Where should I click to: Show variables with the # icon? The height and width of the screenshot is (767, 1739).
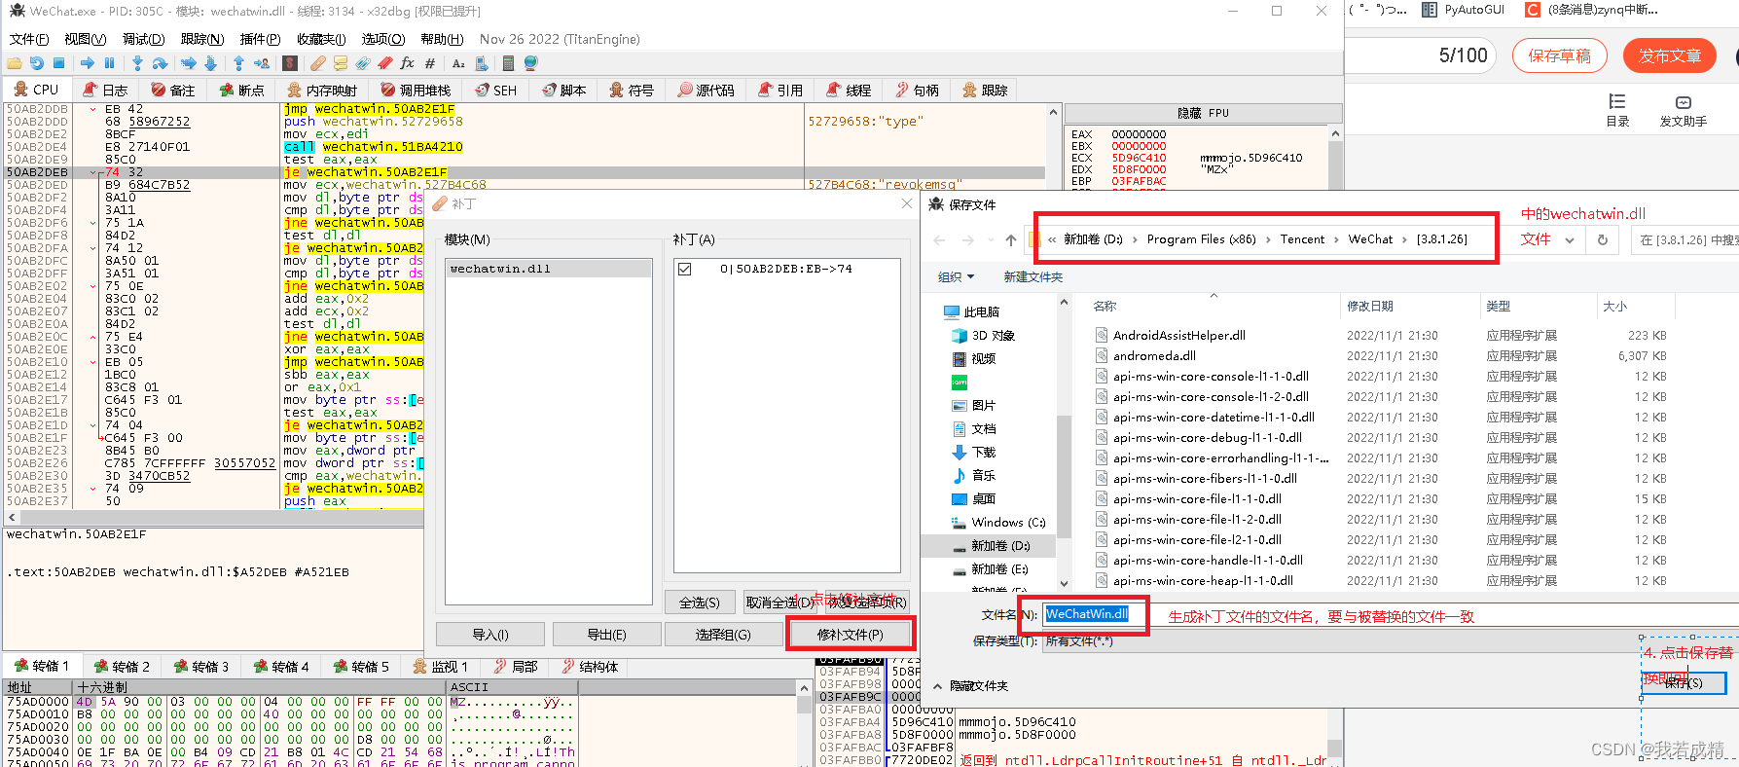coord(430,63)
